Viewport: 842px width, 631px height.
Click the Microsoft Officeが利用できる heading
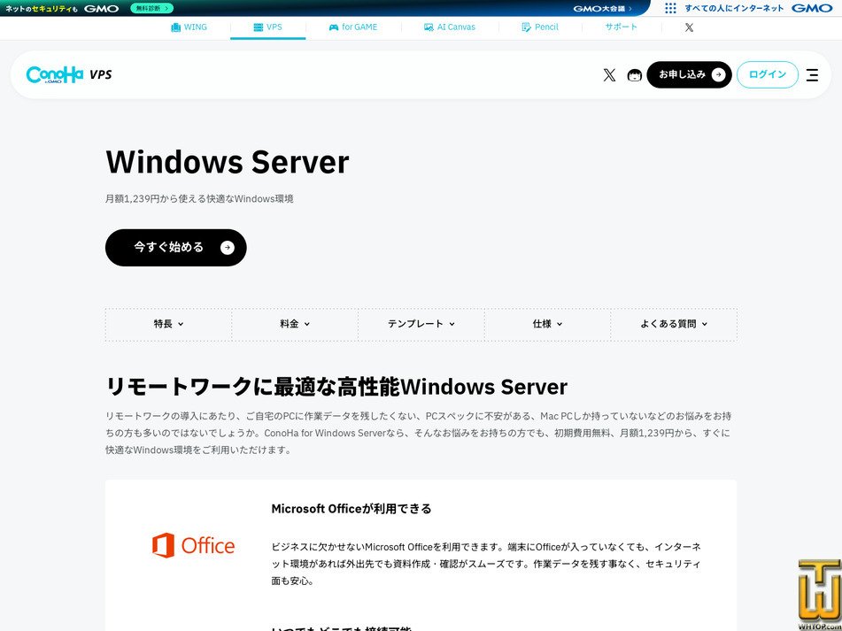351,509
